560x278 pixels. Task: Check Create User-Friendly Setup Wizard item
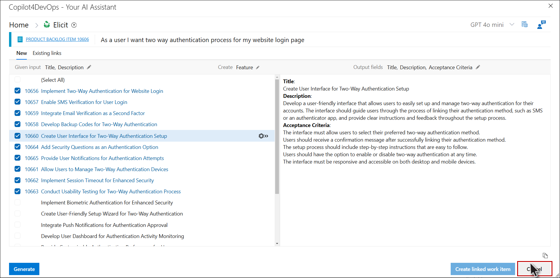point(17,213)
